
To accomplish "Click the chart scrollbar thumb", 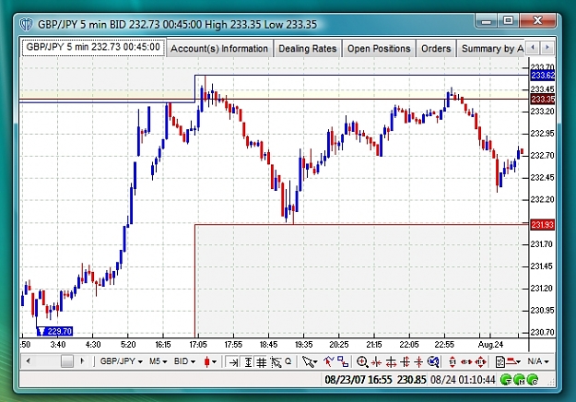I will coord(67,361).
